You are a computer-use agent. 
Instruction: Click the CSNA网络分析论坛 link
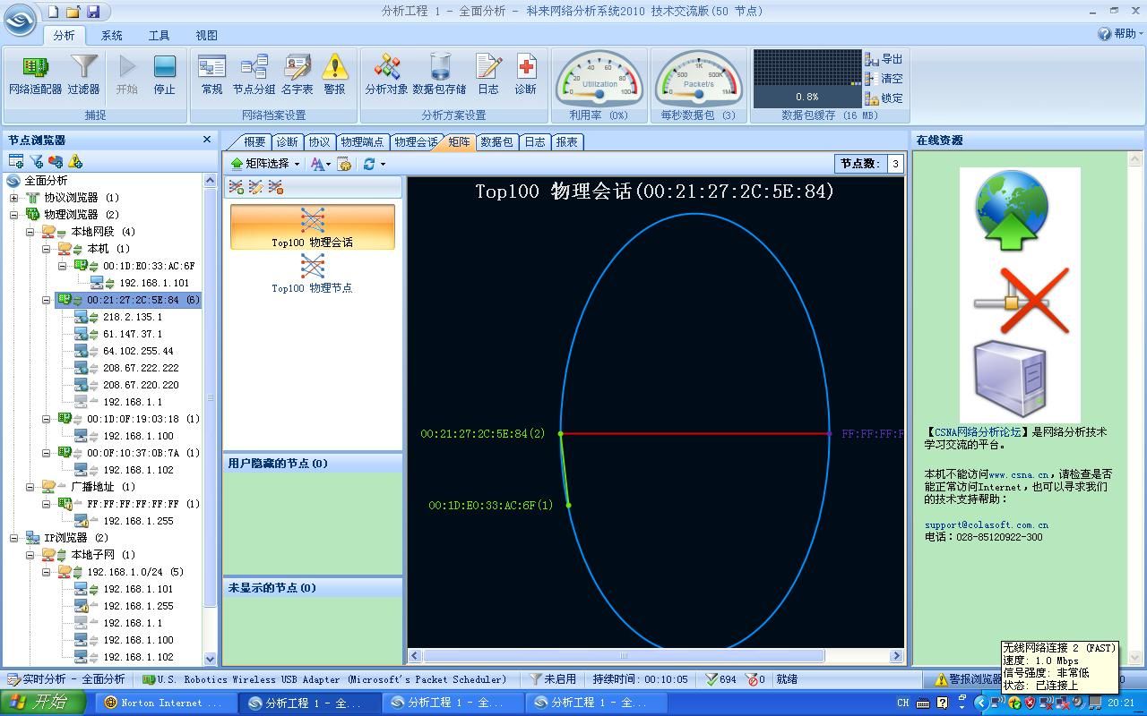pos(978,432)
